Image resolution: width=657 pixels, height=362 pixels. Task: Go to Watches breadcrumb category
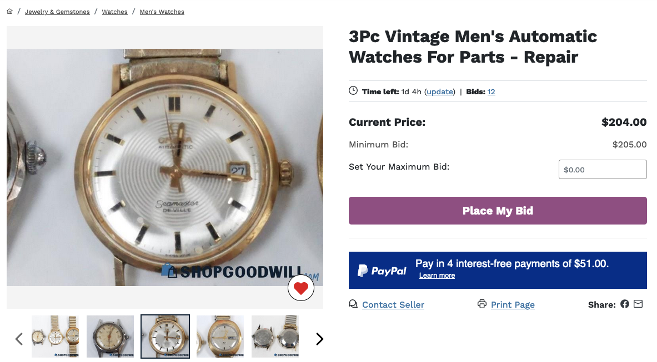[x=114, y=12]
